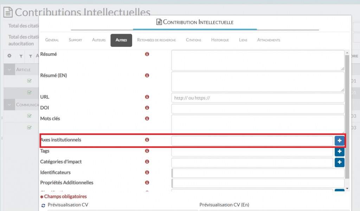The height and width of the screenshot is (211, 360).
Task: Collapse the Communication group chevron
Action: [9, 104]
